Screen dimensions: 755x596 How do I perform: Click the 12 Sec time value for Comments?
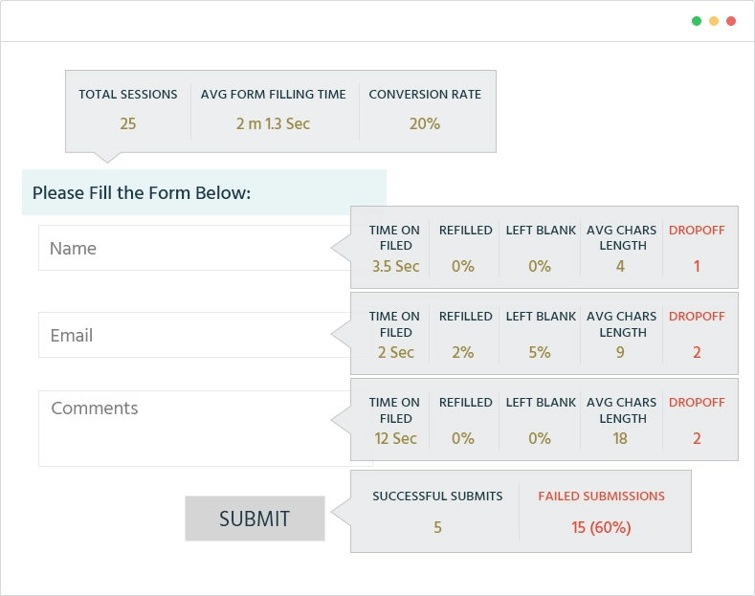point(396,438)
